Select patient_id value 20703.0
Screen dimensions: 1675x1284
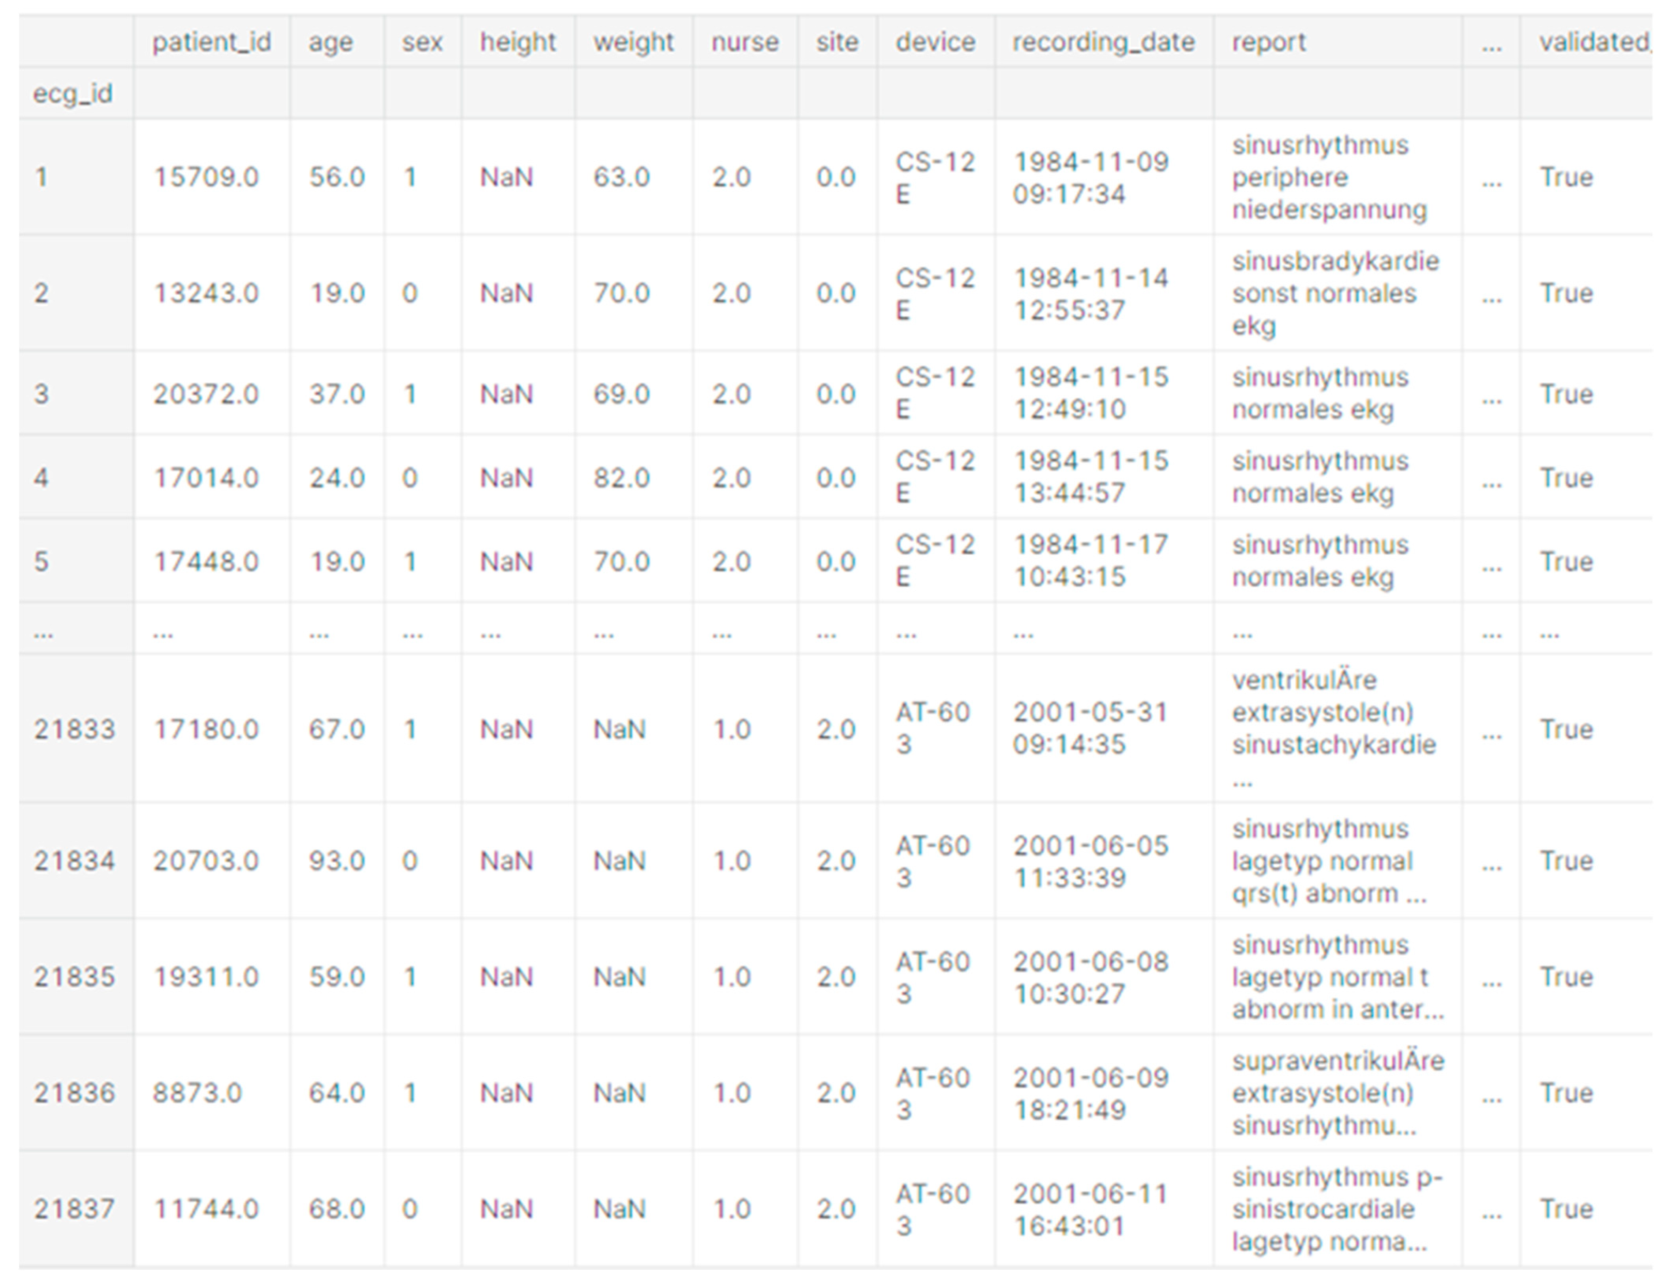[x=206, y=861]
